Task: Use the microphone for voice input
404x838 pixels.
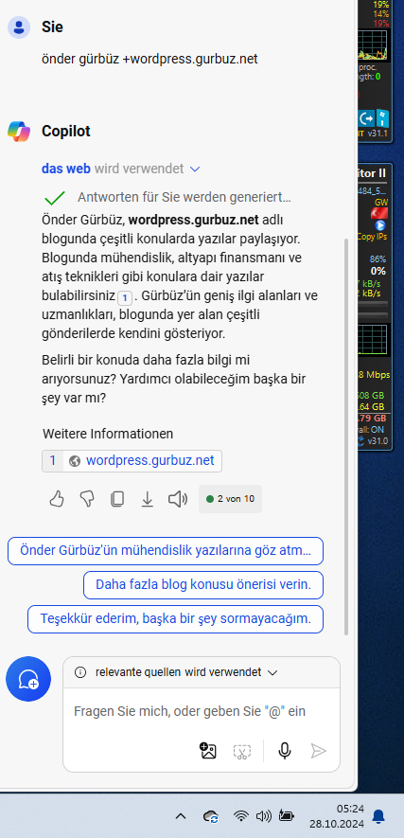Action: (285, 751)
